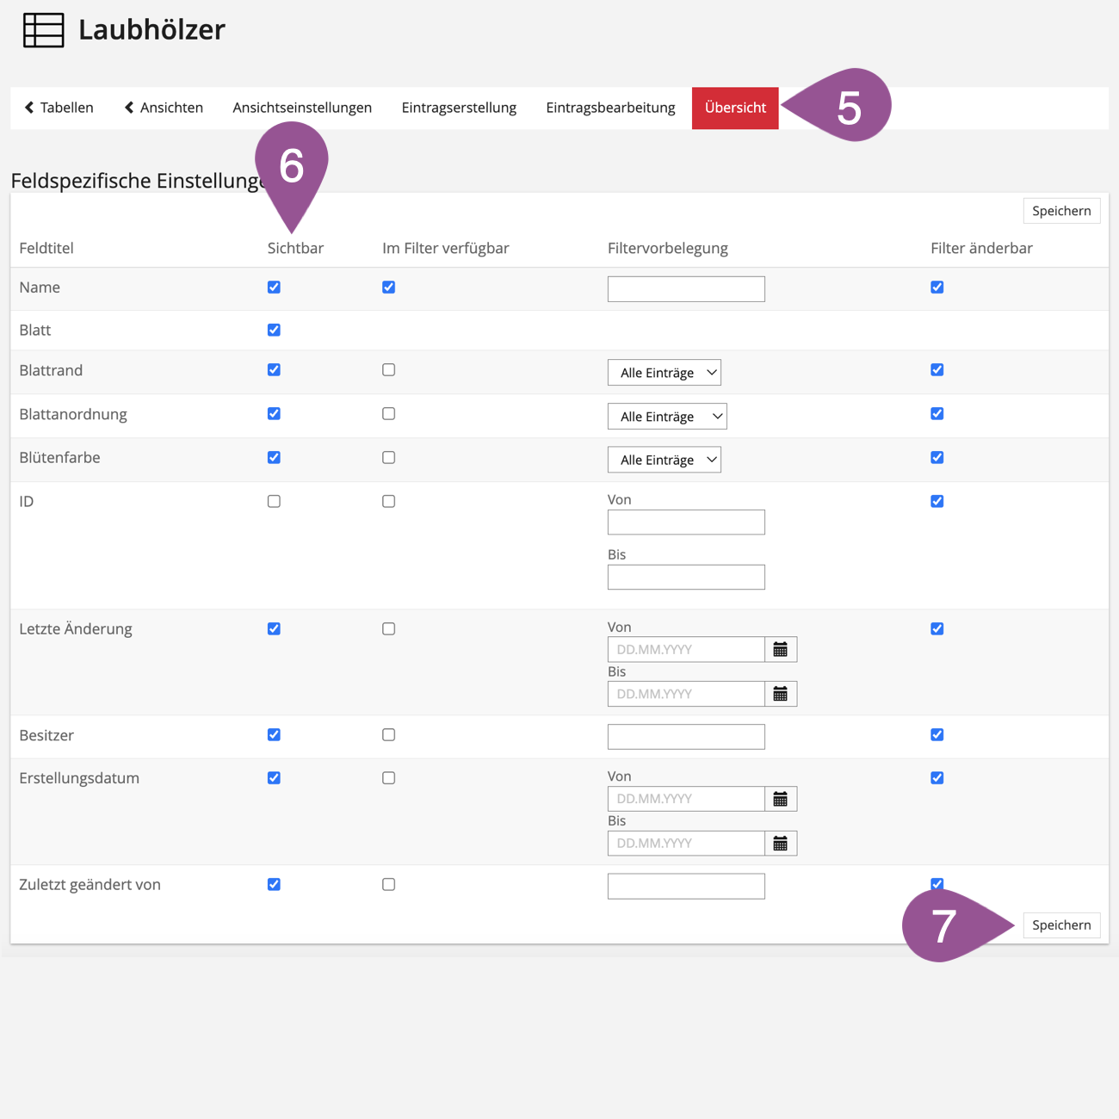Go back to Tabellen

[59, 108]
